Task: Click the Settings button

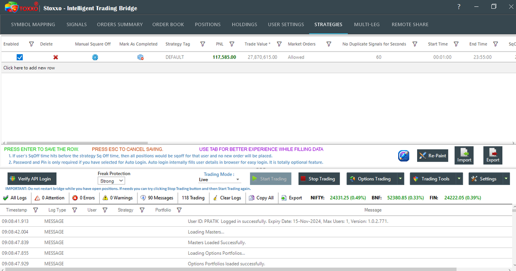Action: 485,179
